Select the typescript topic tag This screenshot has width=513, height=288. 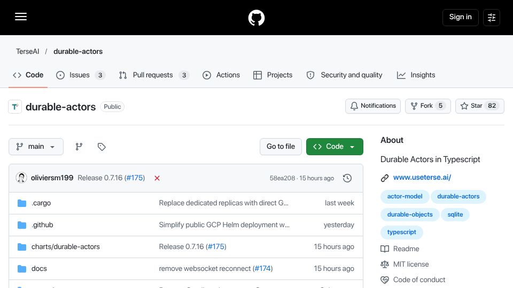(x=402, y=232)
